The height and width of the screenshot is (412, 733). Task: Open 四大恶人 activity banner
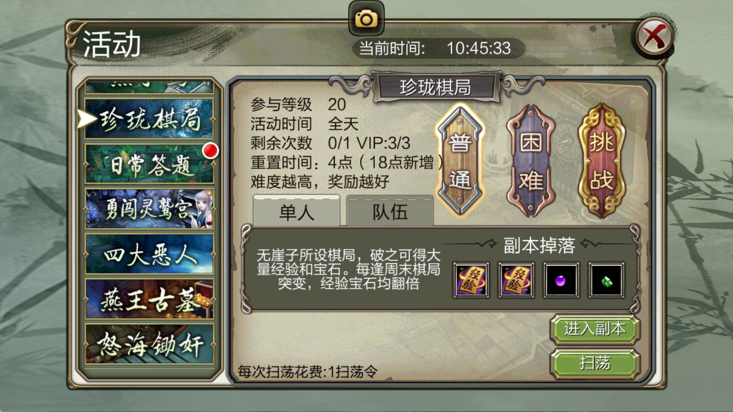pyautogui.click(x=149, y=254)
